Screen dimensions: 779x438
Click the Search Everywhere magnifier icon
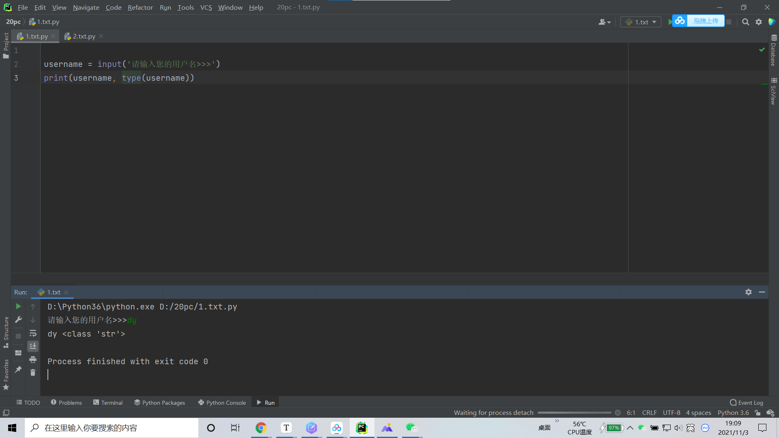pyautogui.click(x=745, y=22)
